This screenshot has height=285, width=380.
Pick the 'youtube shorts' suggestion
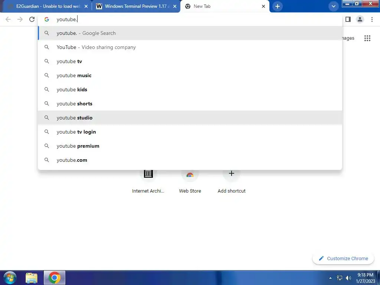coord(190,104)
